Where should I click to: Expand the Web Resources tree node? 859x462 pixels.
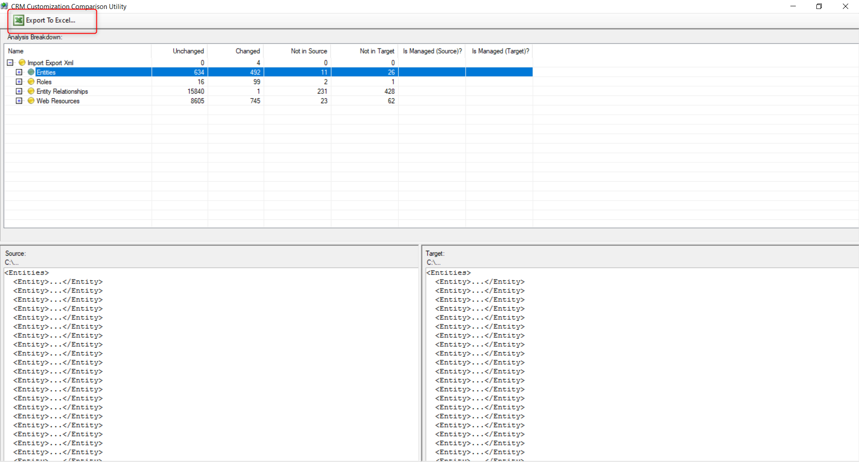pyautogui.click(x=19, y=101)
